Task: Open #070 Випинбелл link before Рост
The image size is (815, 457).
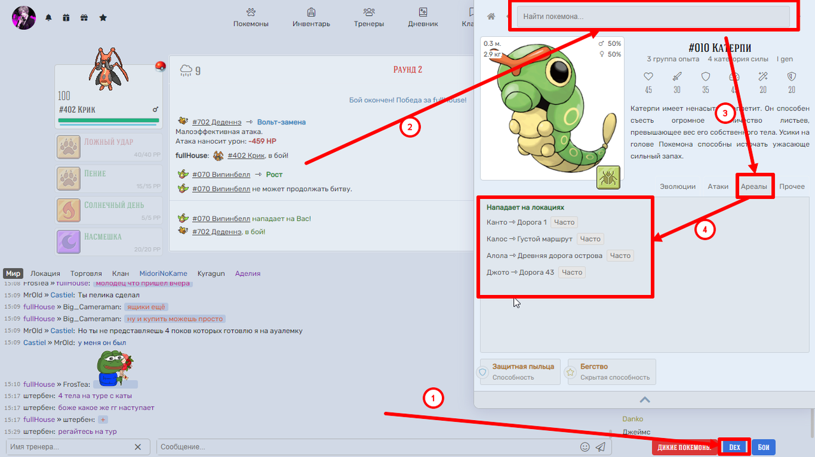Action: coord(221,174)
